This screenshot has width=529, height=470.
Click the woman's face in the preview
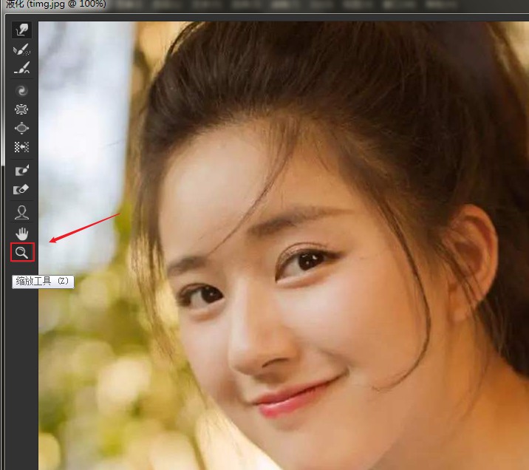coord(290,287)
